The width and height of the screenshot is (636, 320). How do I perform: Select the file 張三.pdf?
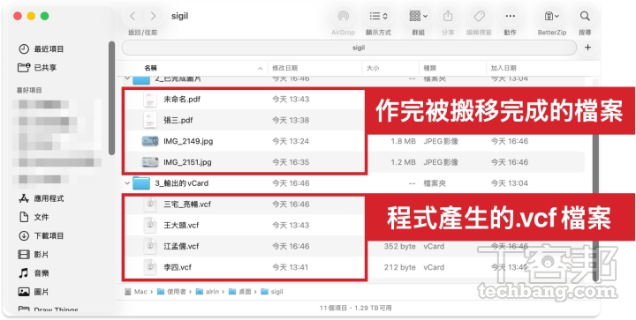[178, 120]
